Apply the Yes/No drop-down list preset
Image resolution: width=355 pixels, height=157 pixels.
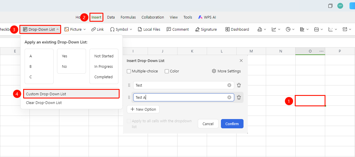tap(72, 61)
